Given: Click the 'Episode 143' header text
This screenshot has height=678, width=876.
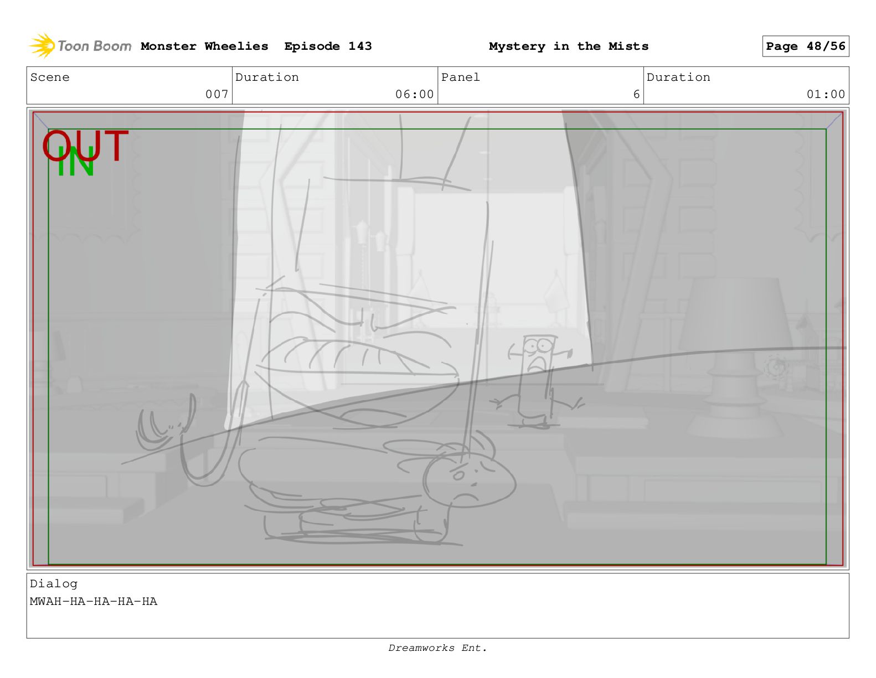Looking at the screenshot, I should click(328, 46).
